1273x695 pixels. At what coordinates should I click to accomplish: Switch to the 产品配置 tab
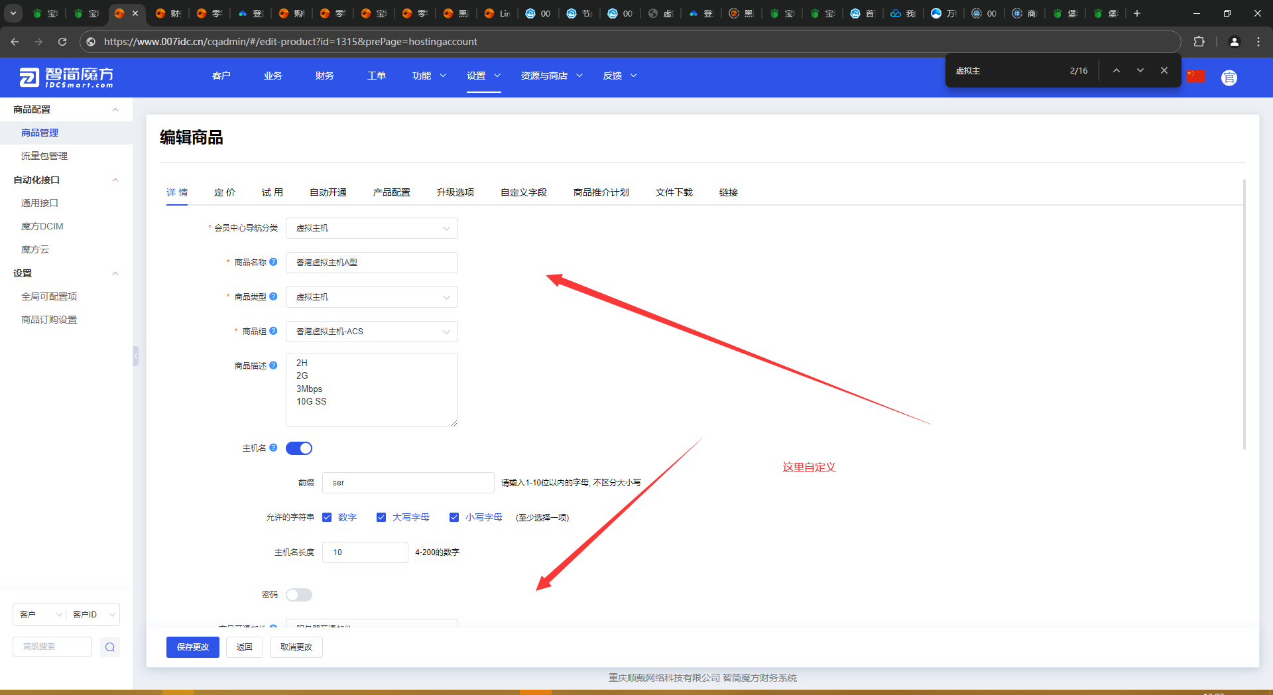[x=392, y=192]
